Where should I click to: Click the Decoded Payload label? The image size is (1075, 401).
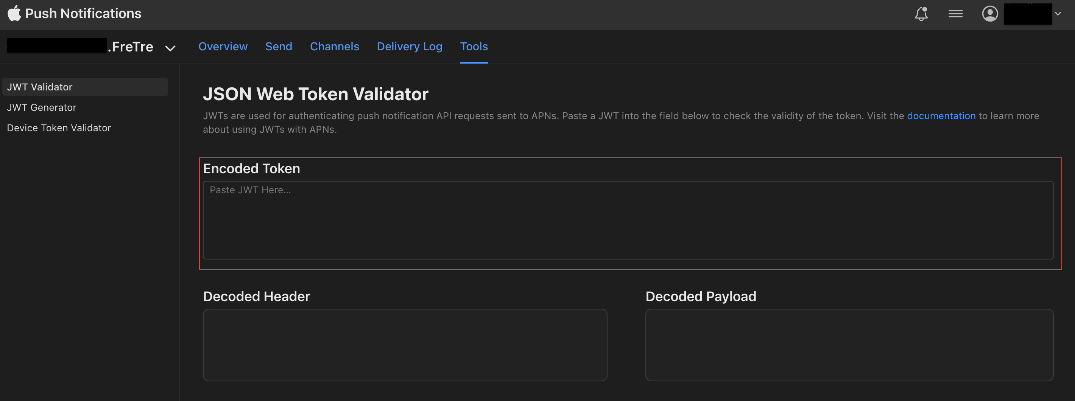(x=701, y=296)
